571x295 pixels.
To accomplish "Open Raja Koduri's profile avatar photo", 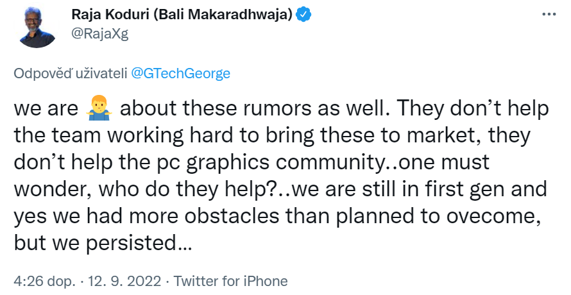I will click(37, 26).
